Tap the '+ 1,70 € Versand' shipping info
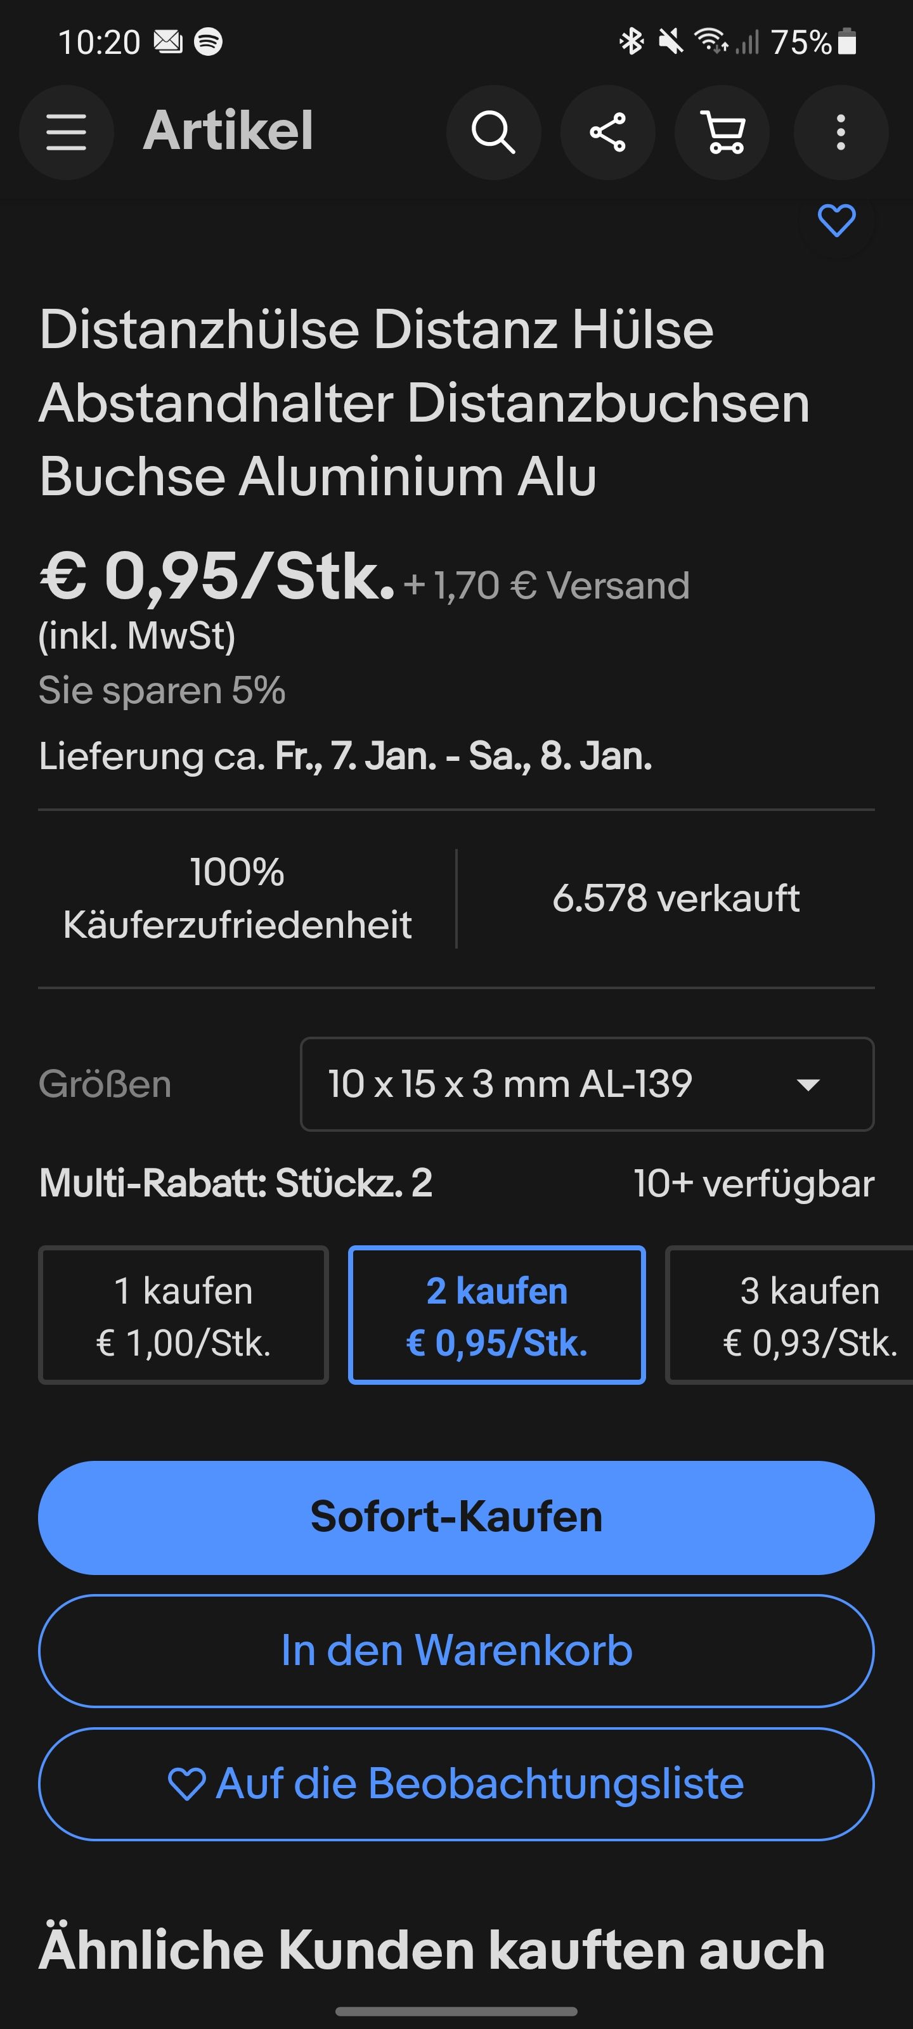This screenshot has width=913, height=2029. (x=547, y=585)
